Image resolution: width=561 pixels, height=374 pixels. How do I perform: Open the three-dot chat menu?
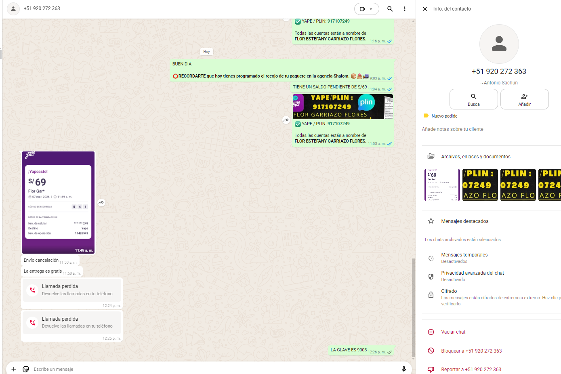(404, 9)
